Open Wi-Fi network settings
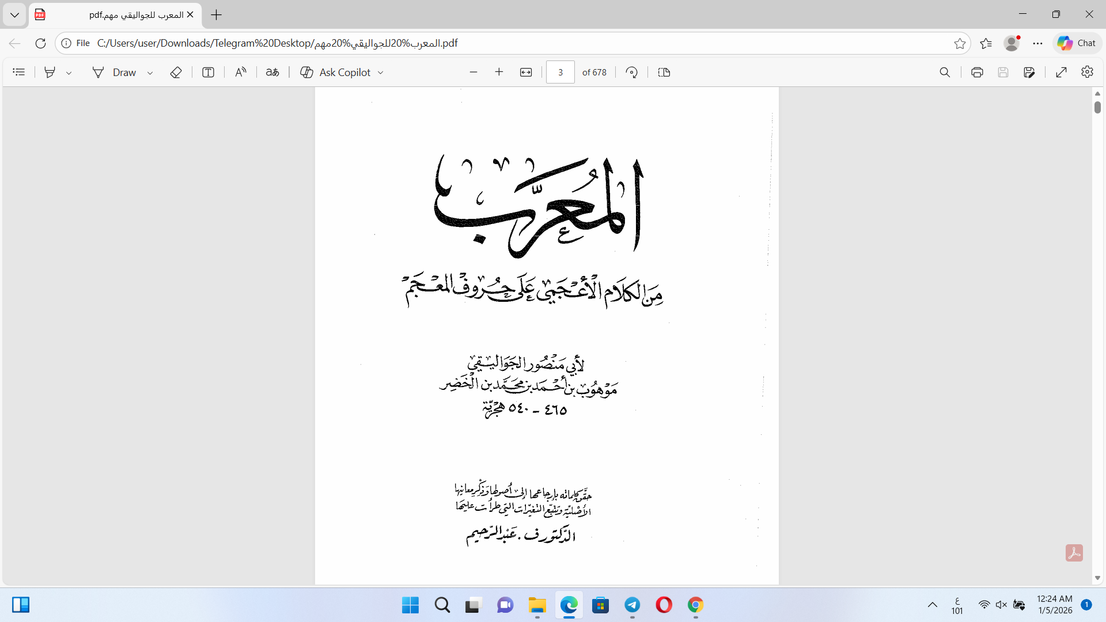This screenshot has height=622, width=1106. pos(984,605)
